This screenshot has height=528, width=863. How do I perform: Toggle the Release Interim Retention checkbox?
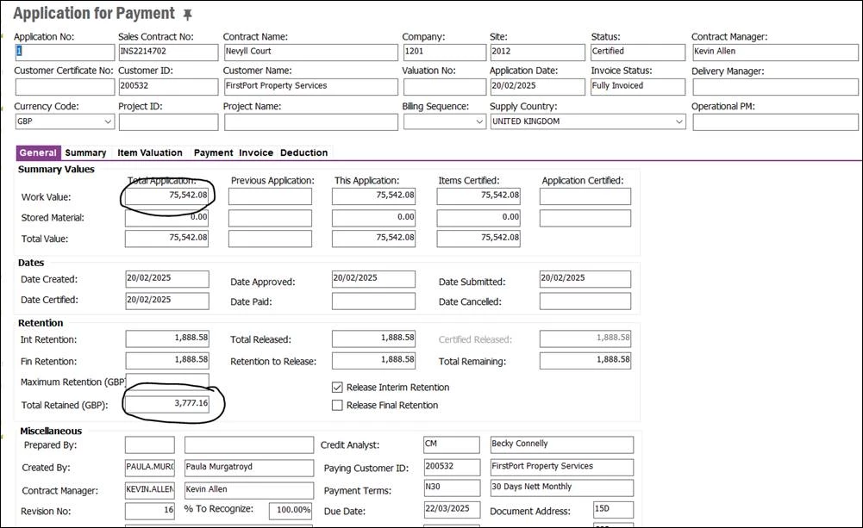[337, 388]
